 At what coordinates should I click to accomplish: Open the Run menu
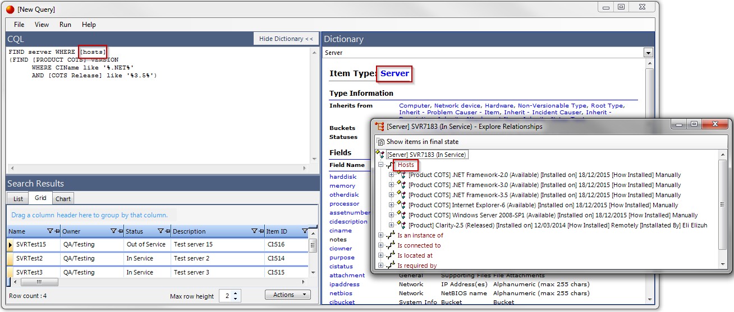65,25
